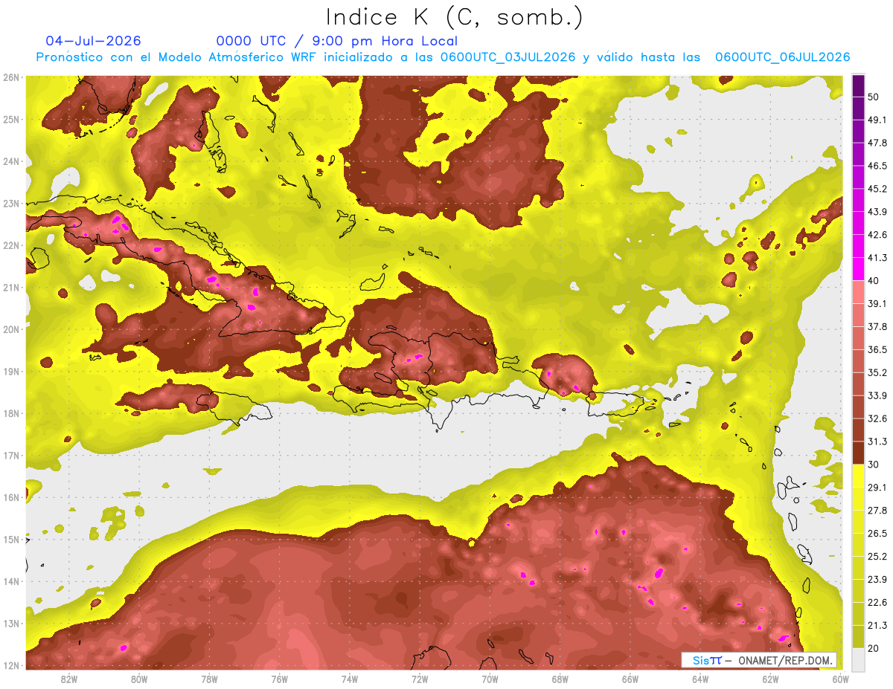
Task: Pick the dark brown swatch between 30 and 31.3
Action: pyautogui.click(x=858, y=453)
